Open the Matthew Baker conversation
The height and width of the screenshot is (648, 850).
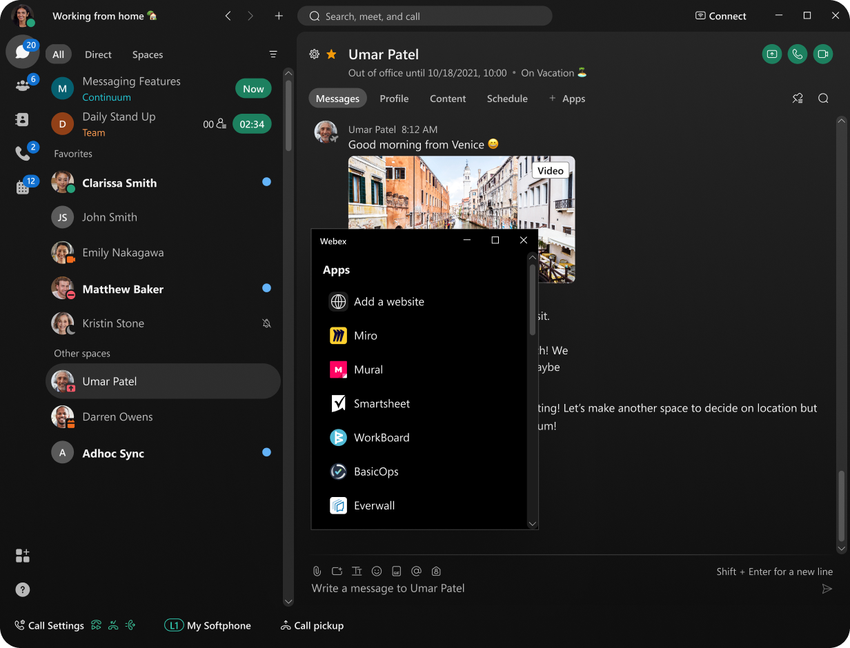[163, 289]
